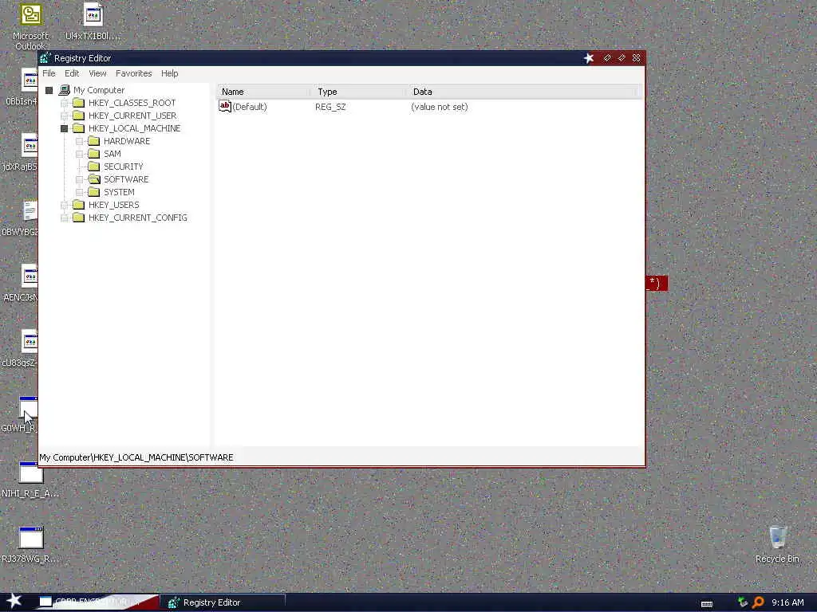Click the HKEY_USERS folder icon

click(78, 205)
